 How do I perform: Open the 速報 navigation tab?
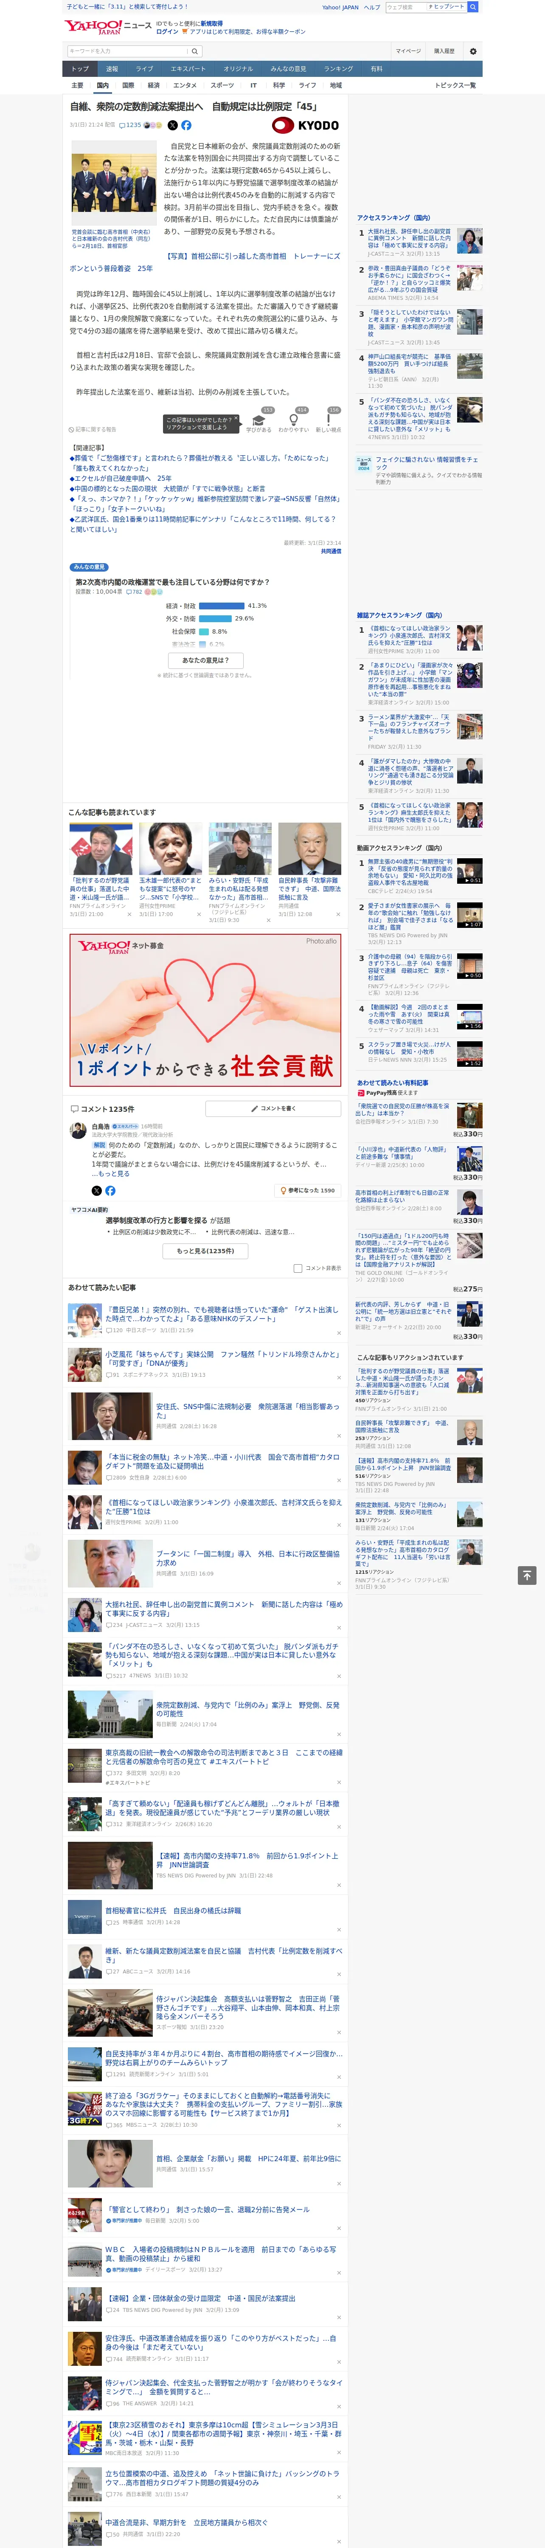click(112, 68)
